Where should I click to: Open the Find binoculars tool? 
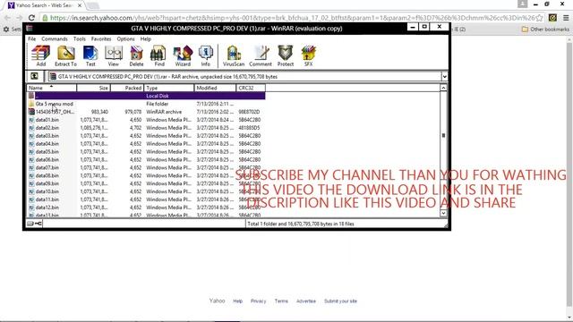159,55
